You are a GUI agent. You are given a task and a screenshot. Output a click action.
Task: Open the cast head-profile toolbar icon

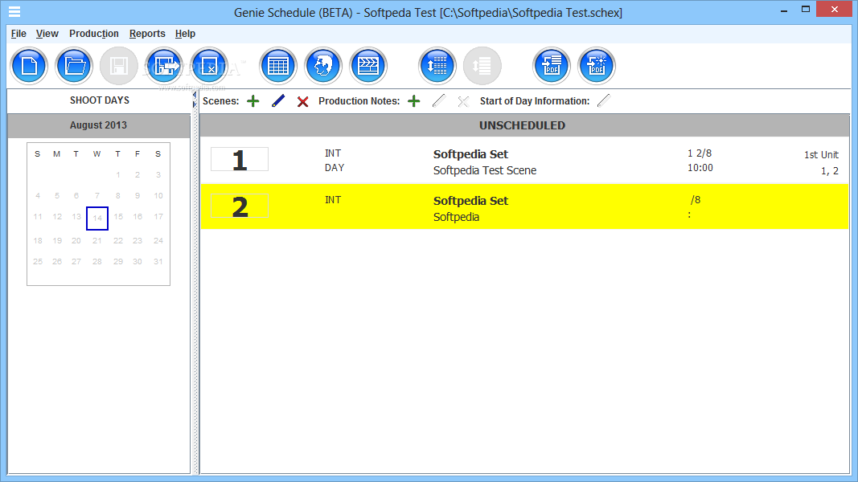pyautogui.click(x=323, y=66)
